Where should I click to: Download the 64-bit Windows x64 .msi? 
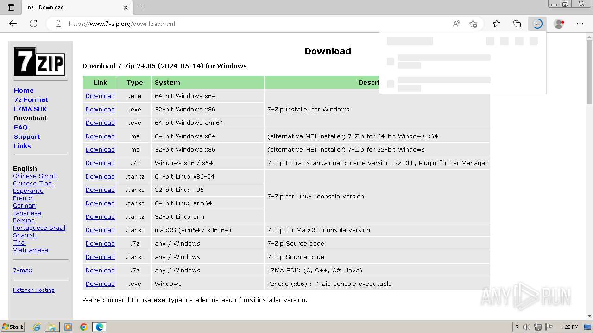pos(100,136)
